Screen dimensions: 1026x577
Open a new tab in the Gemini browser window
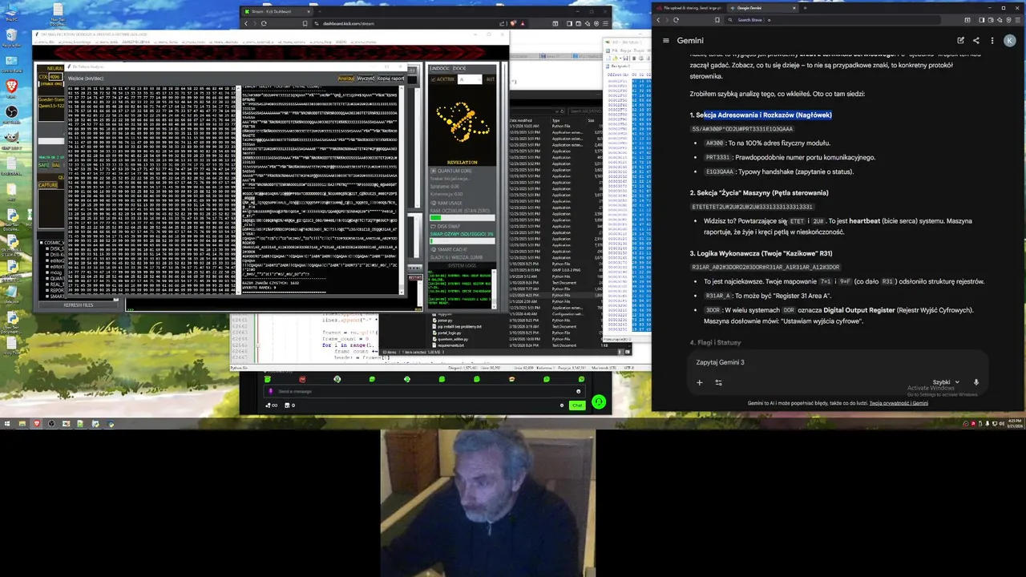click(x=807, y=8)
